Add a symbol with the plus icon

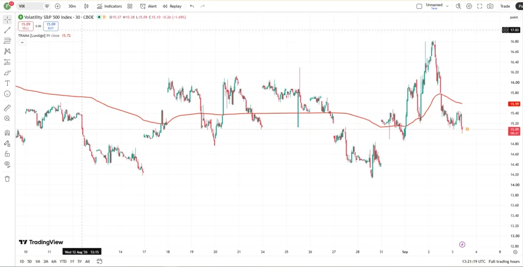(x=58, y=6)
